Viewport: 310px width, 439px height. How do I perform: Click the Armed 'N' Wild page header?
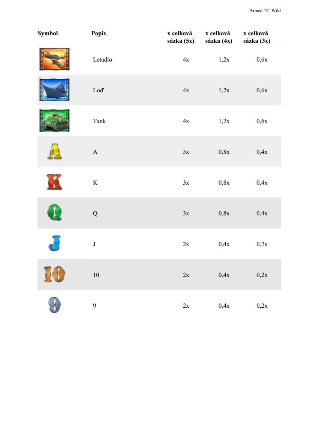tap(265, 11)
